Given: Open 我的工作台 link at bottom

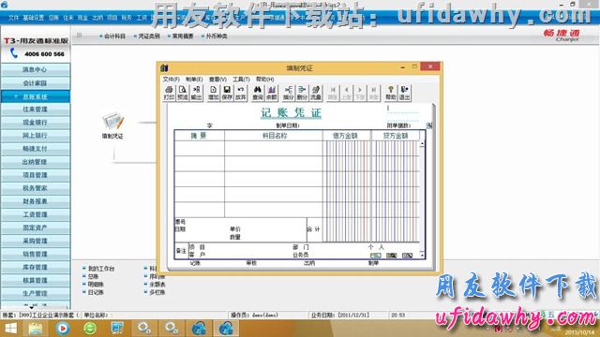Looking at the screenshot, I should 101,269.
